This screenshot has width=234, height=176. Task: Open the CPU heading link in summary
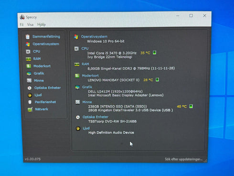(x=85, y=48)
